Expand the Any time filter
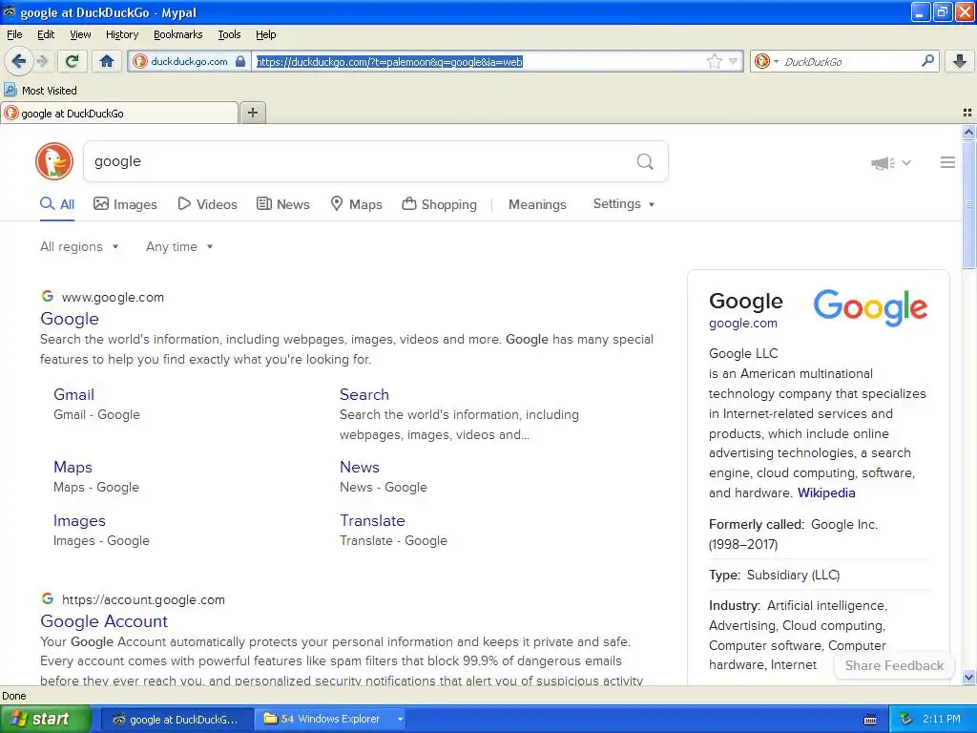Viewport: 977px width, 733px height. [x=179, y=247]
